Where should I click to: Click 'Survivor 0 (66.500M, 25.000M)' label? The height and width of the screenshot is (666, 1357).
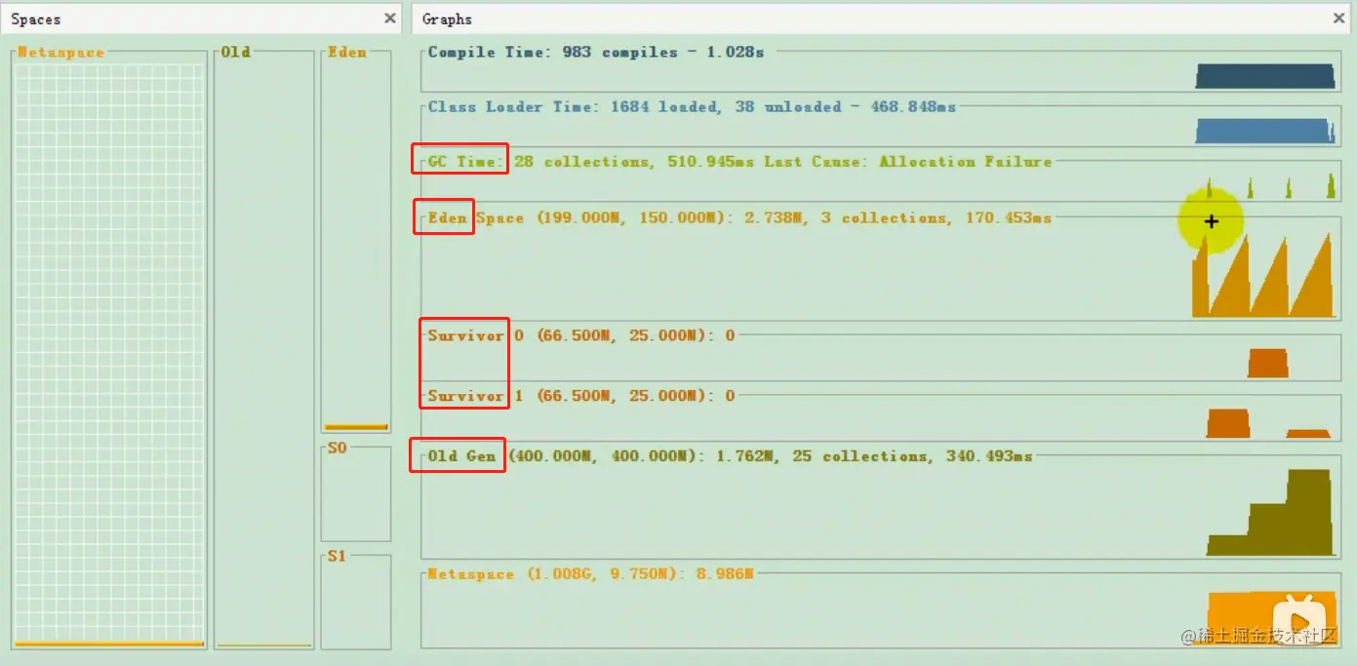pos(573,335)
